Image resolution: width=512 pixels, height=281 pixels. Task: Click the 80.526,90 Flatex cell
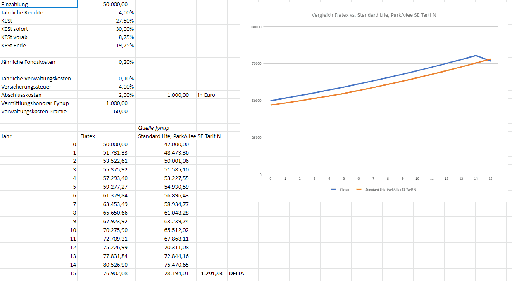point(106,265)
